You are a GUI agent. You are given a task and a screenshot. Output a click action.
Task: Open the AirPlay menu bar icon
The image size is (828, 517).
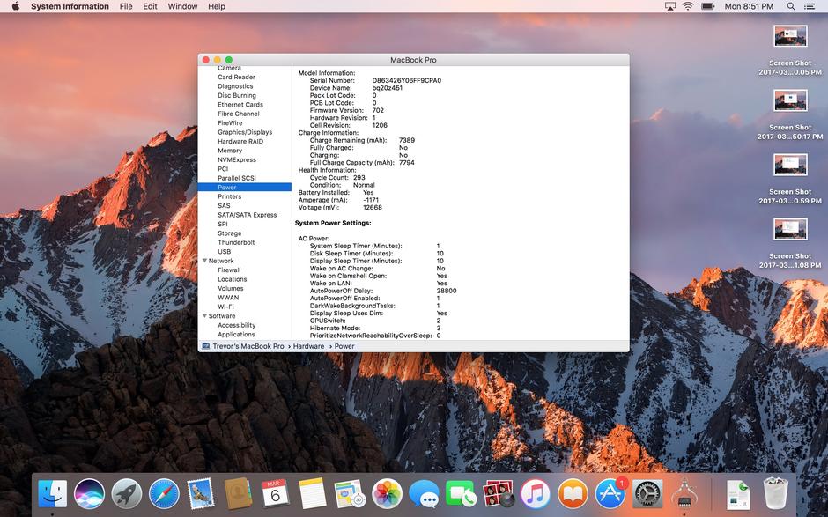670,6
